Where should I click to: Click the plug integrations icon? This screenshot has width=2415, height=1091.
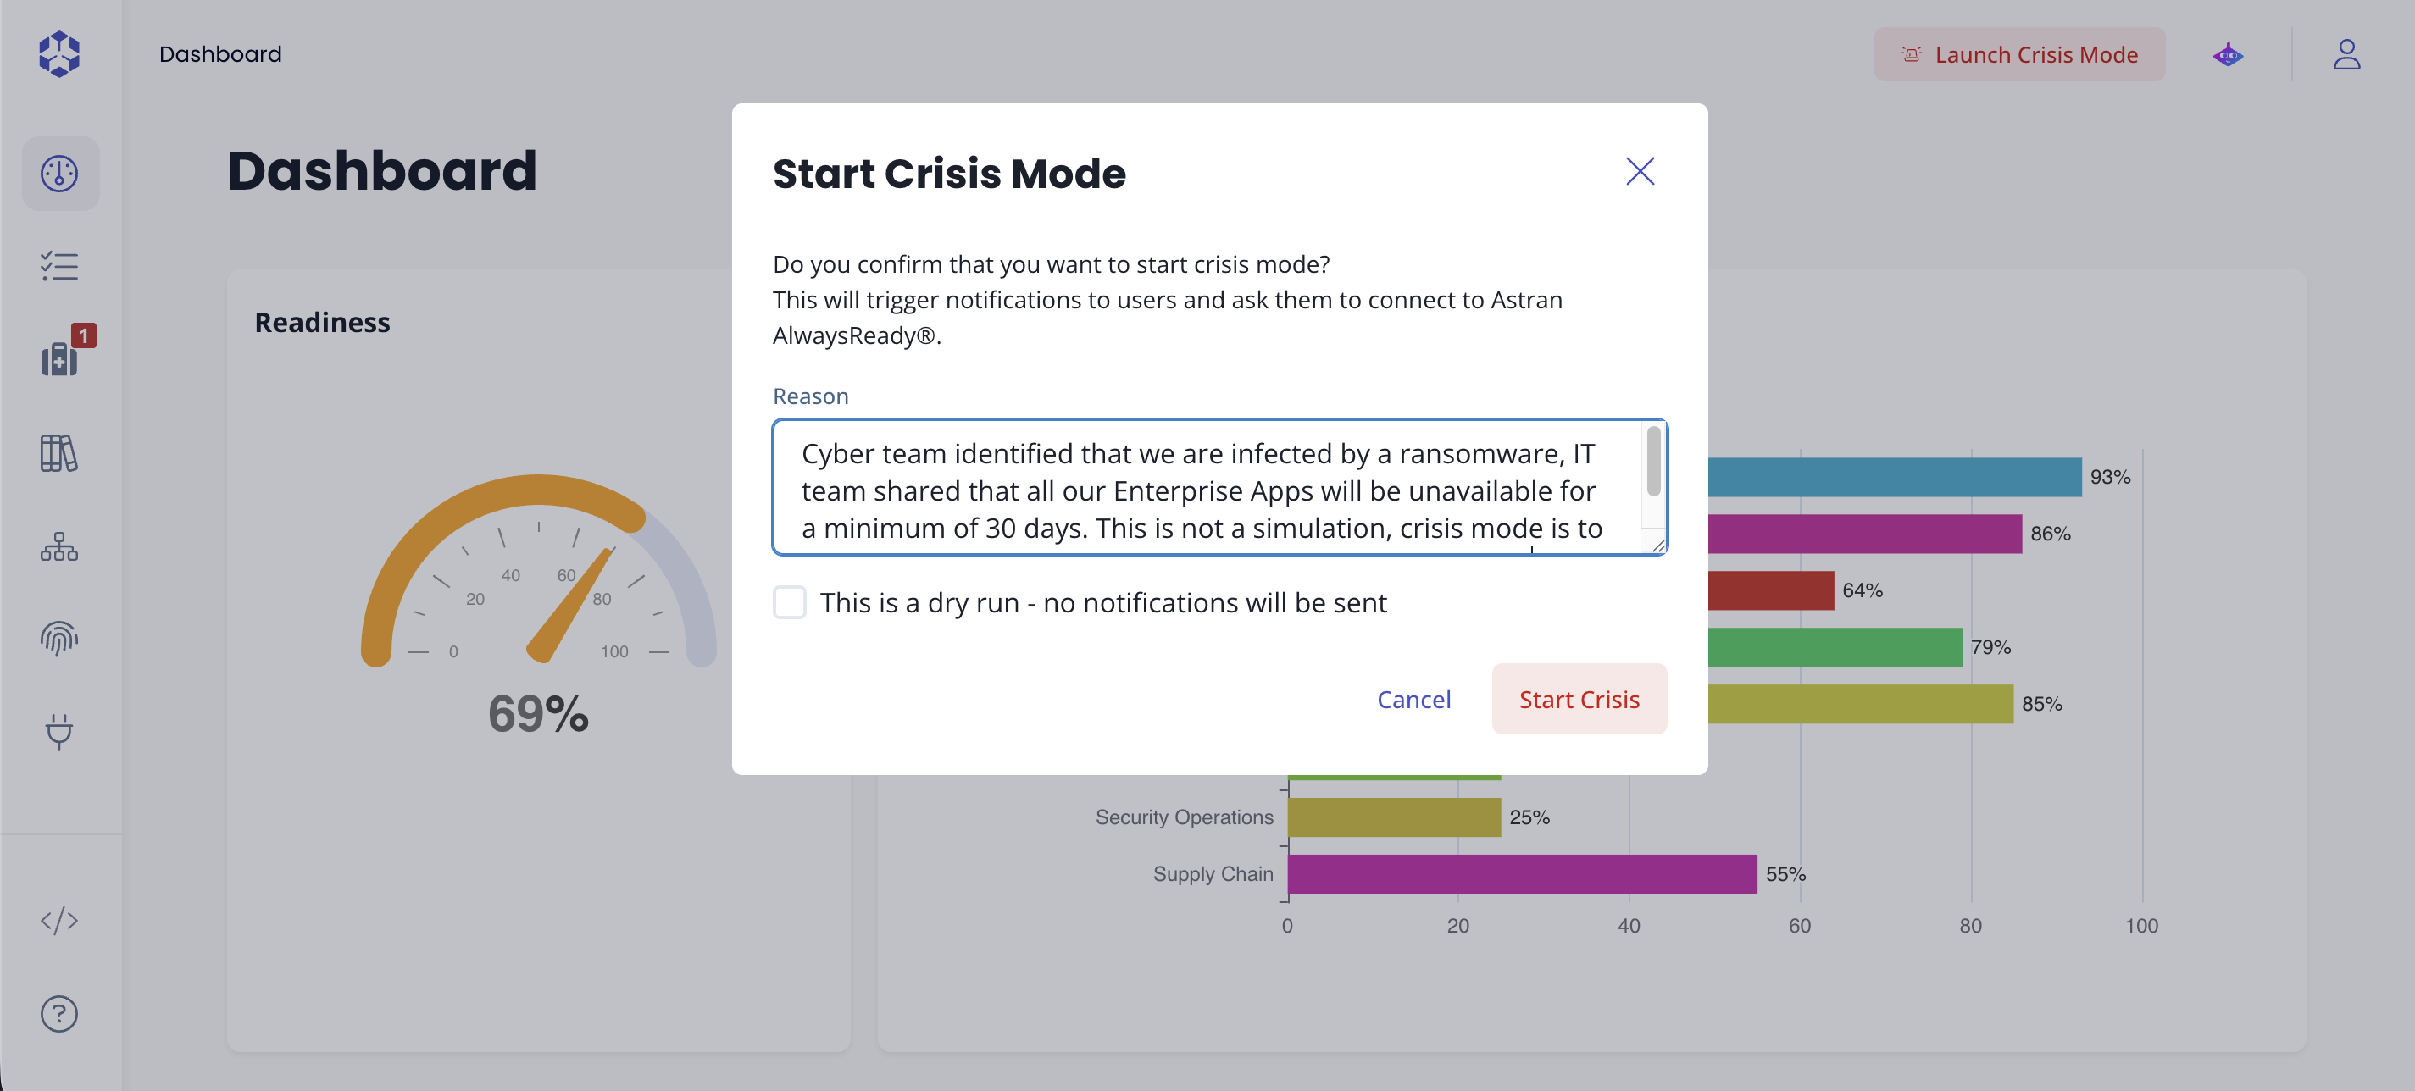click(59, 732)
